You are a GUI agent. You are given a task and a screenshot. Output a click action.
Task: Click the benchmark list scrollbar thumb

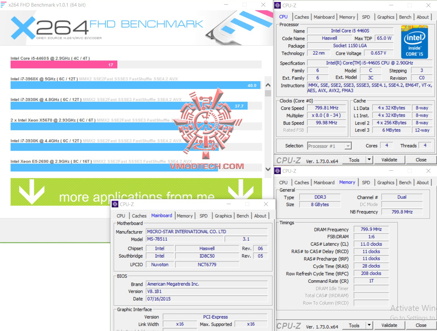[x=268, y=93]
